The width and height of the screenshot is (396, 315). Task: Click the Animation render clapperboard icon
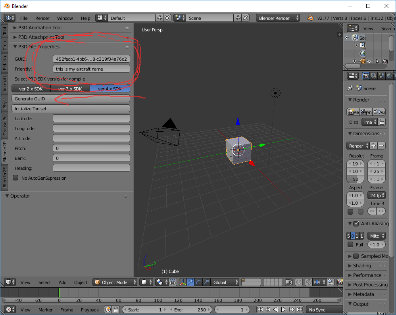click(x=363, y=112)
